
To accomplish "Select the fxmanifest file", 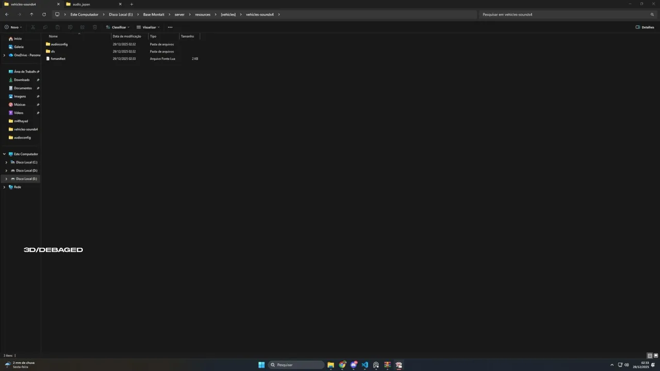I will (58, 59).
